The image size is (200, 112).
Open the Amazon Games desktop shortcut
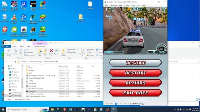[33, 6]
